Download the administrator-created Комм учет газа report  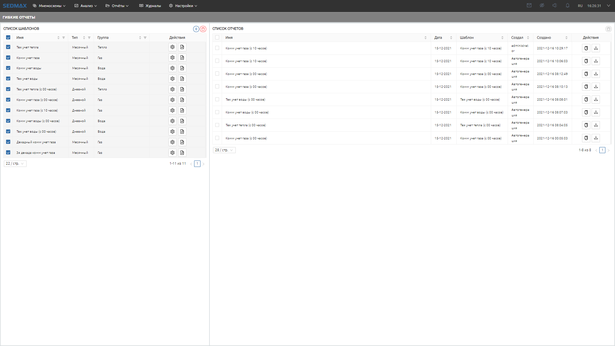click(596, 48)
